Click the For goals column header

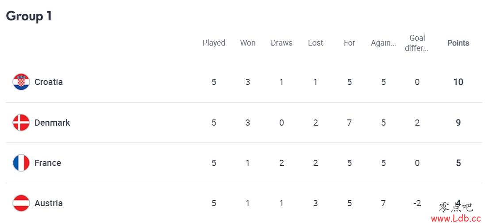click(349, 43)
